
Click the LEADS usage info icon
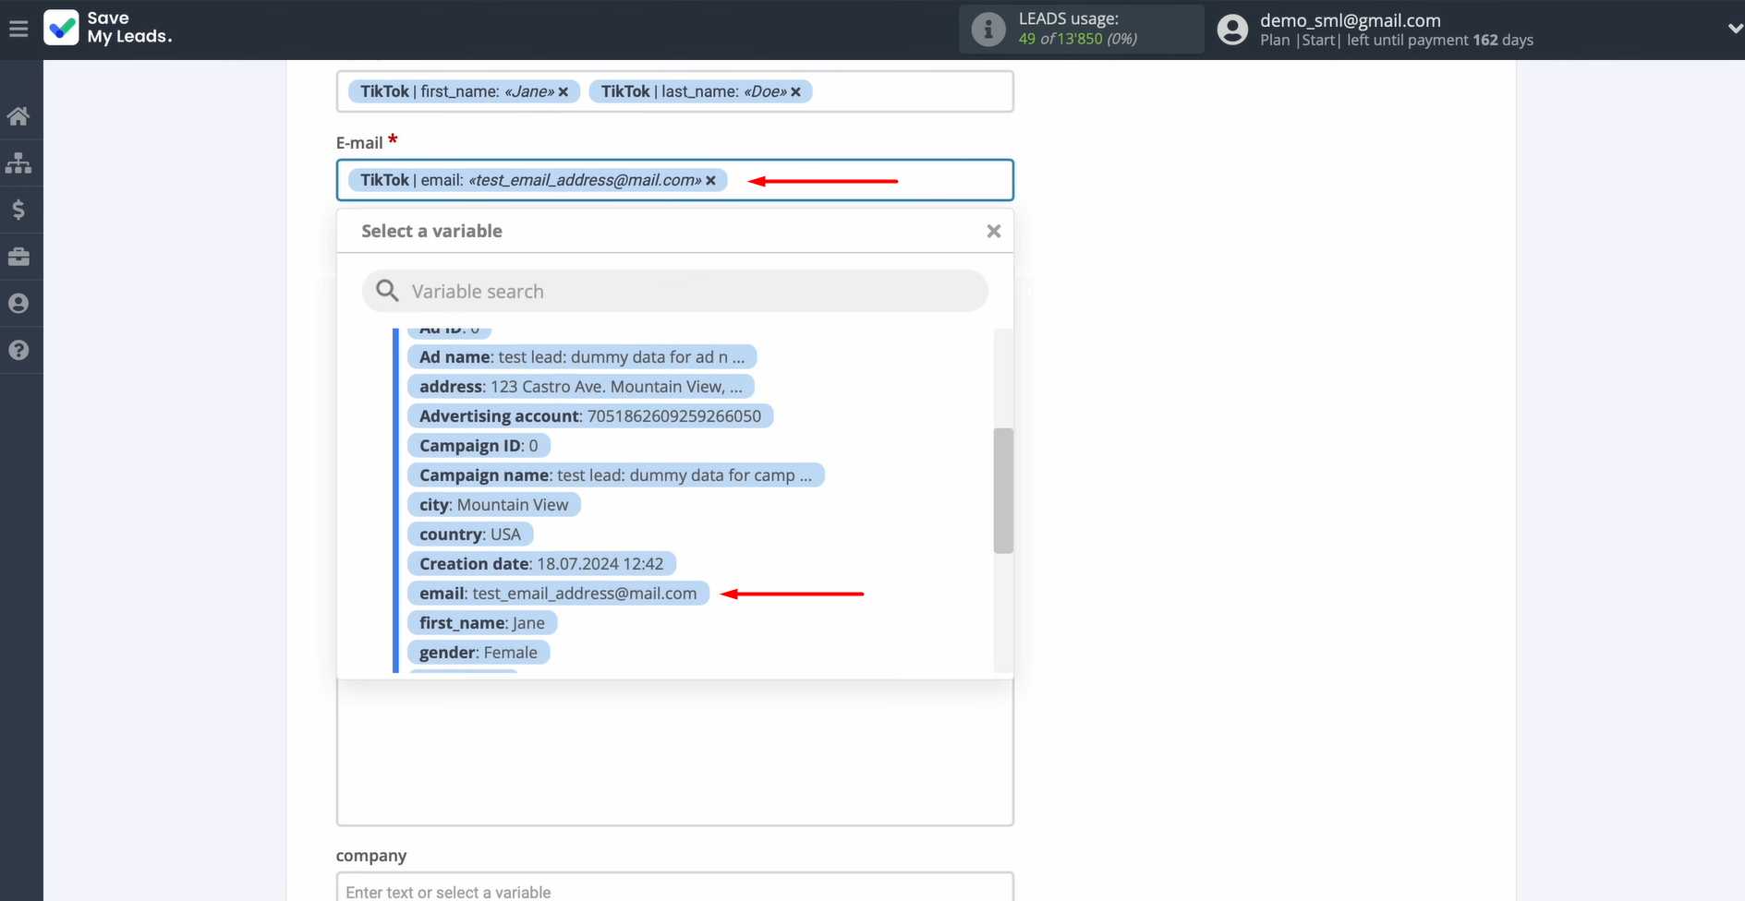tap(988, 30)
